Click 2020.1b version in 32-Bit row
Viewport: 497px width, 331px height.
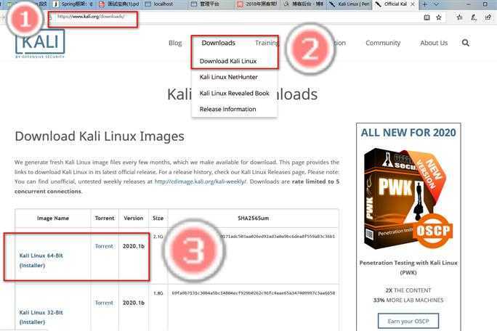(134, 303)
